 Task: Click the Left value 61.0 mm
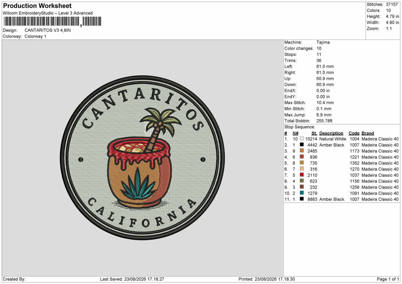click(325, 66)
